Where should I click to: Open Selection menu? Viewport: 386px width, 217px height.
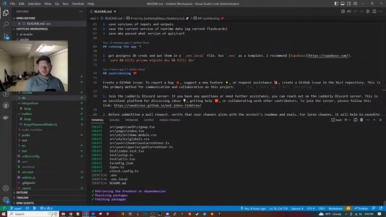coord(34,4)
